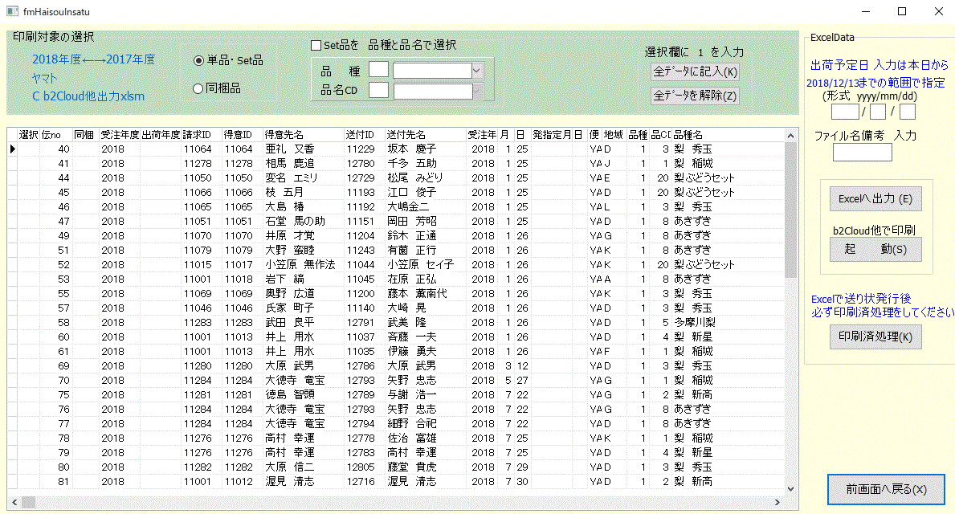
Task: Click 選択 cell in row 伝no 44
Action: tap(29, 177)
